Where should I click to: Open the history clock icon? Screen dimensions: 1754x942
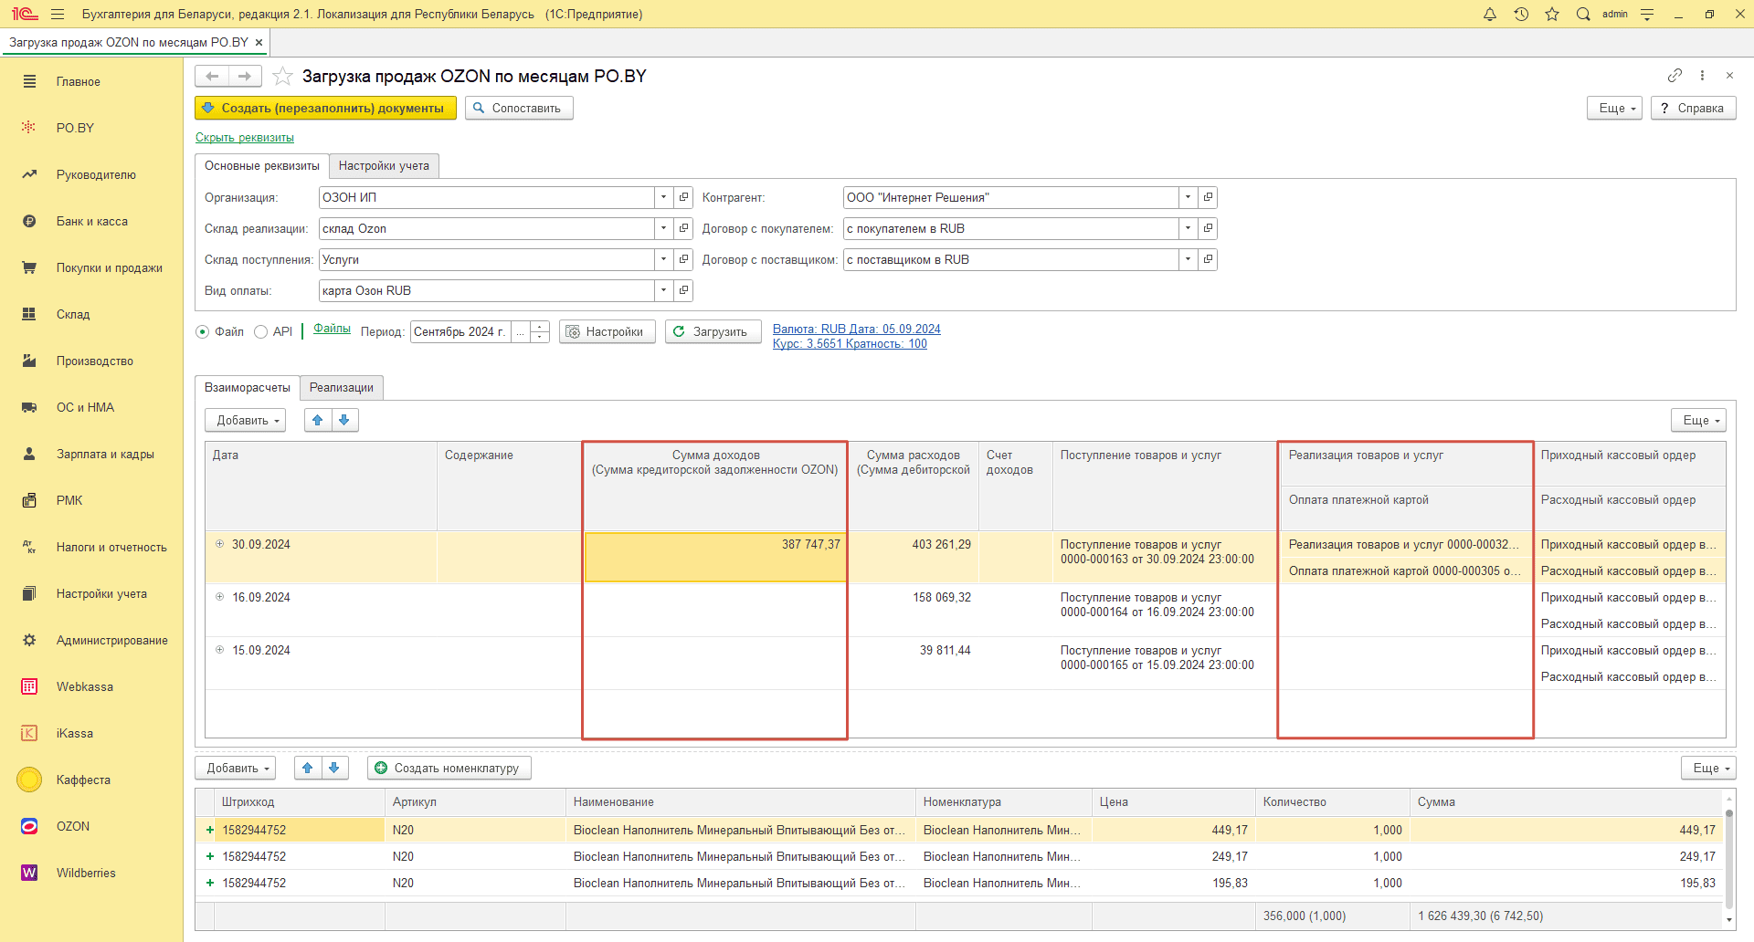click(1521, 14)
